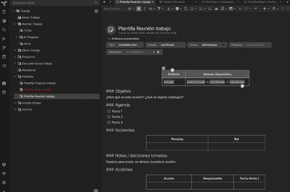Image resolution: width=290 pixels, height=192 pixels.
Task: Click the quick search magnifier icon
Action: point(96,3)
